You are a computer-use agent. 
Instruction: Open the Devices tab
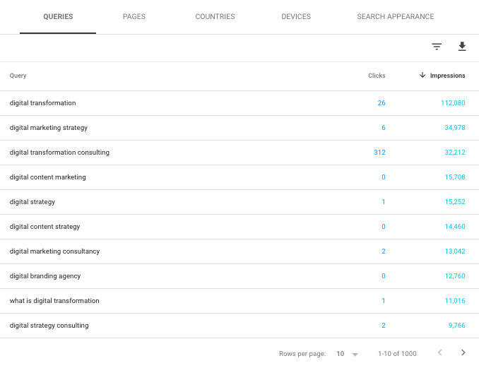coord(296,17)
